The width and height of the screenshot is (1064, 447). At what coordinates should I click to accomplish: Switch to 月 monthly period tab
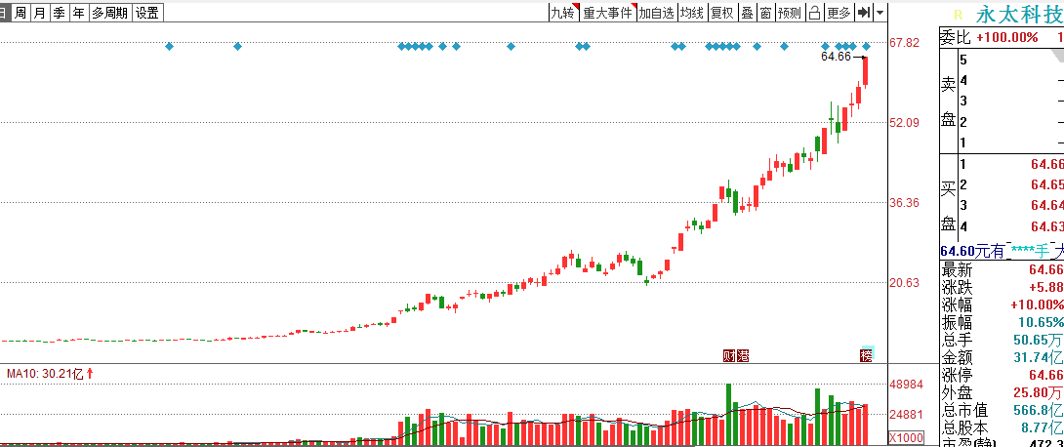[40, 13]
